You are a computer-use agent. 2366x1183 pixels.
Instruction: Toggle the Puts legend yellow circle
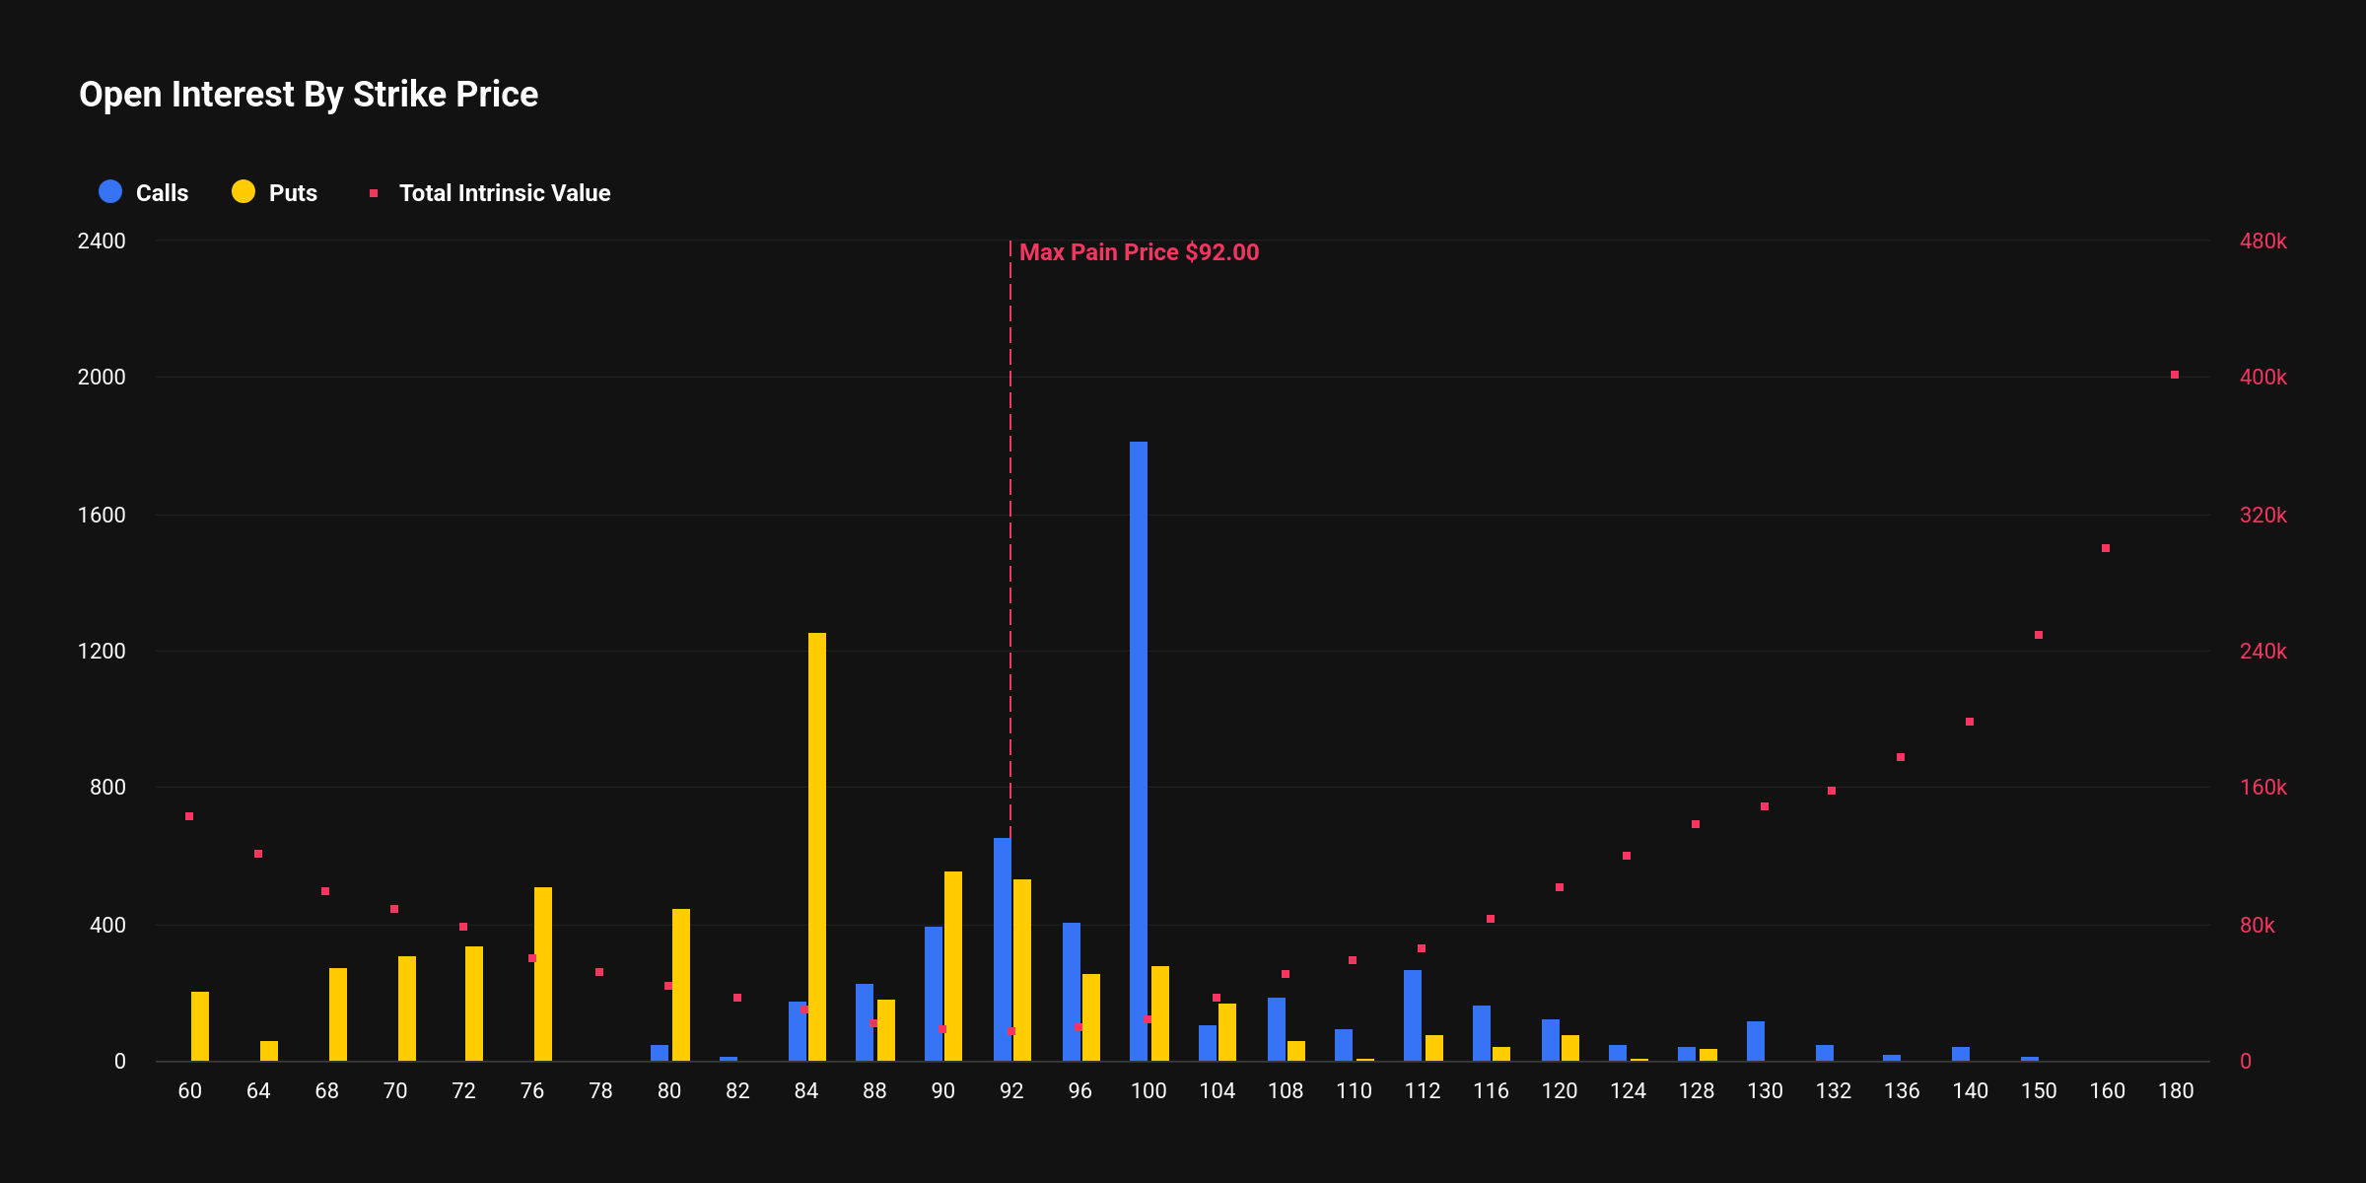pos(244,192)
